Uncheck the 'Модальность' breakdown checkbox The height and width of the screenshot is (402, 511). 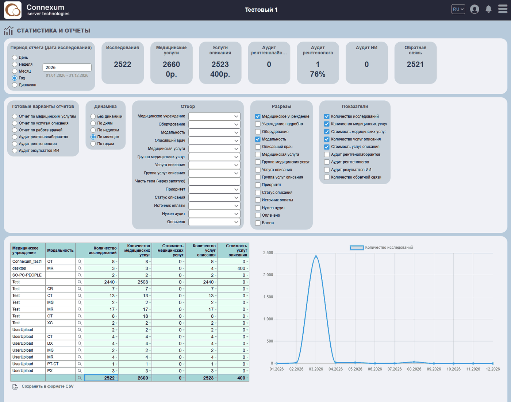tap(258, 139)
